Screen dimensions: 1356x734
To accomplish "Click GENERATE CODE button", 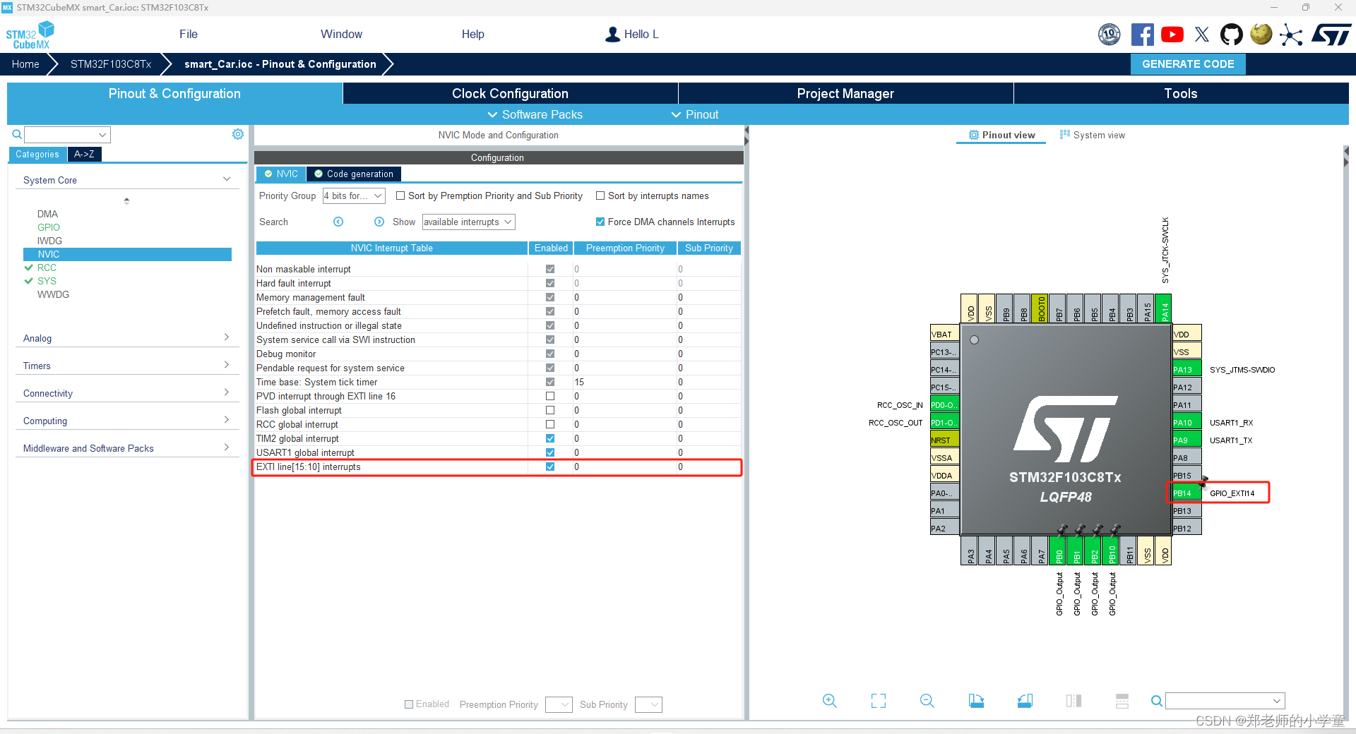I will [x=1188, y=64].
